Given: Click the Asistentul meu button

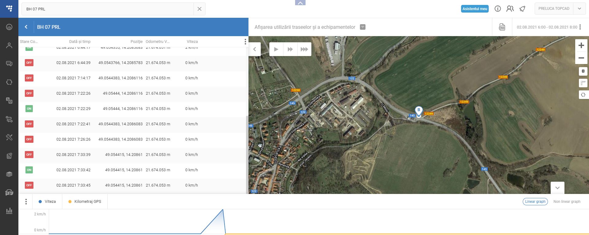Looking at the screenshot, I should pyautogui.click(x=475, y=9).
